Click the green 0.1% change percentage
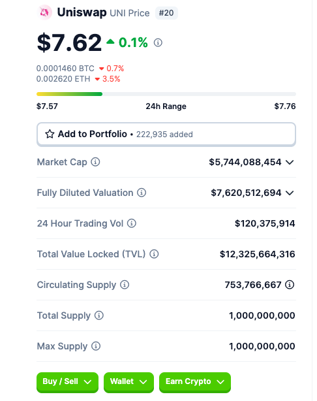The image size is (317, 401). coord(133,42)
